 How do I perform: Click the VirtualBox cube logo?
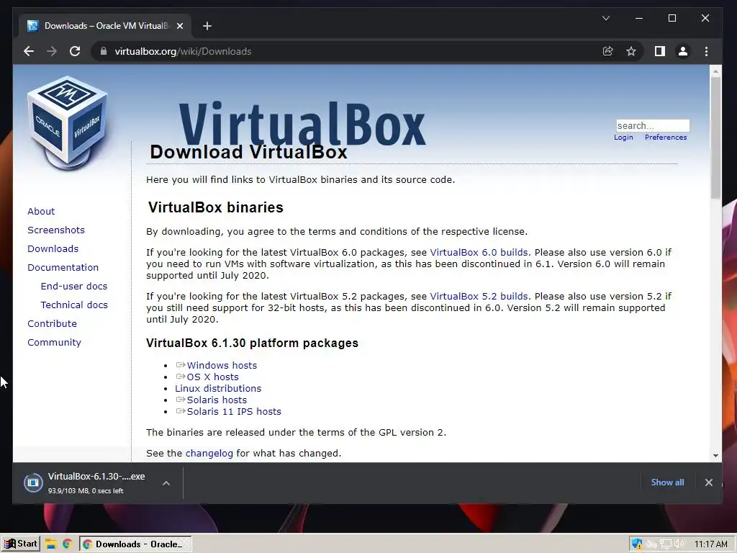(x=67, y=123)
